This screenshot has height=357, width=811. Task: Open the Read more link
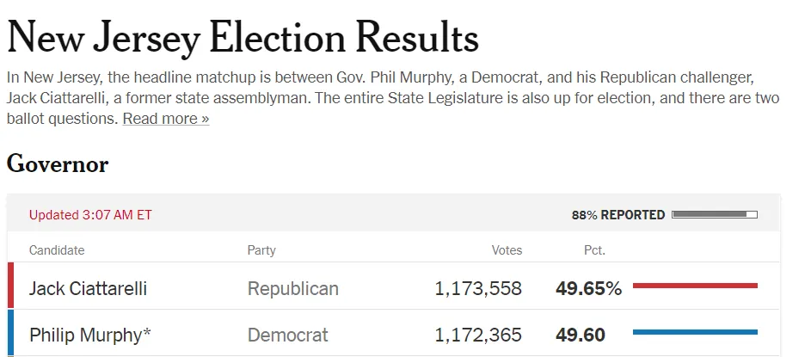tap(165, 119)
